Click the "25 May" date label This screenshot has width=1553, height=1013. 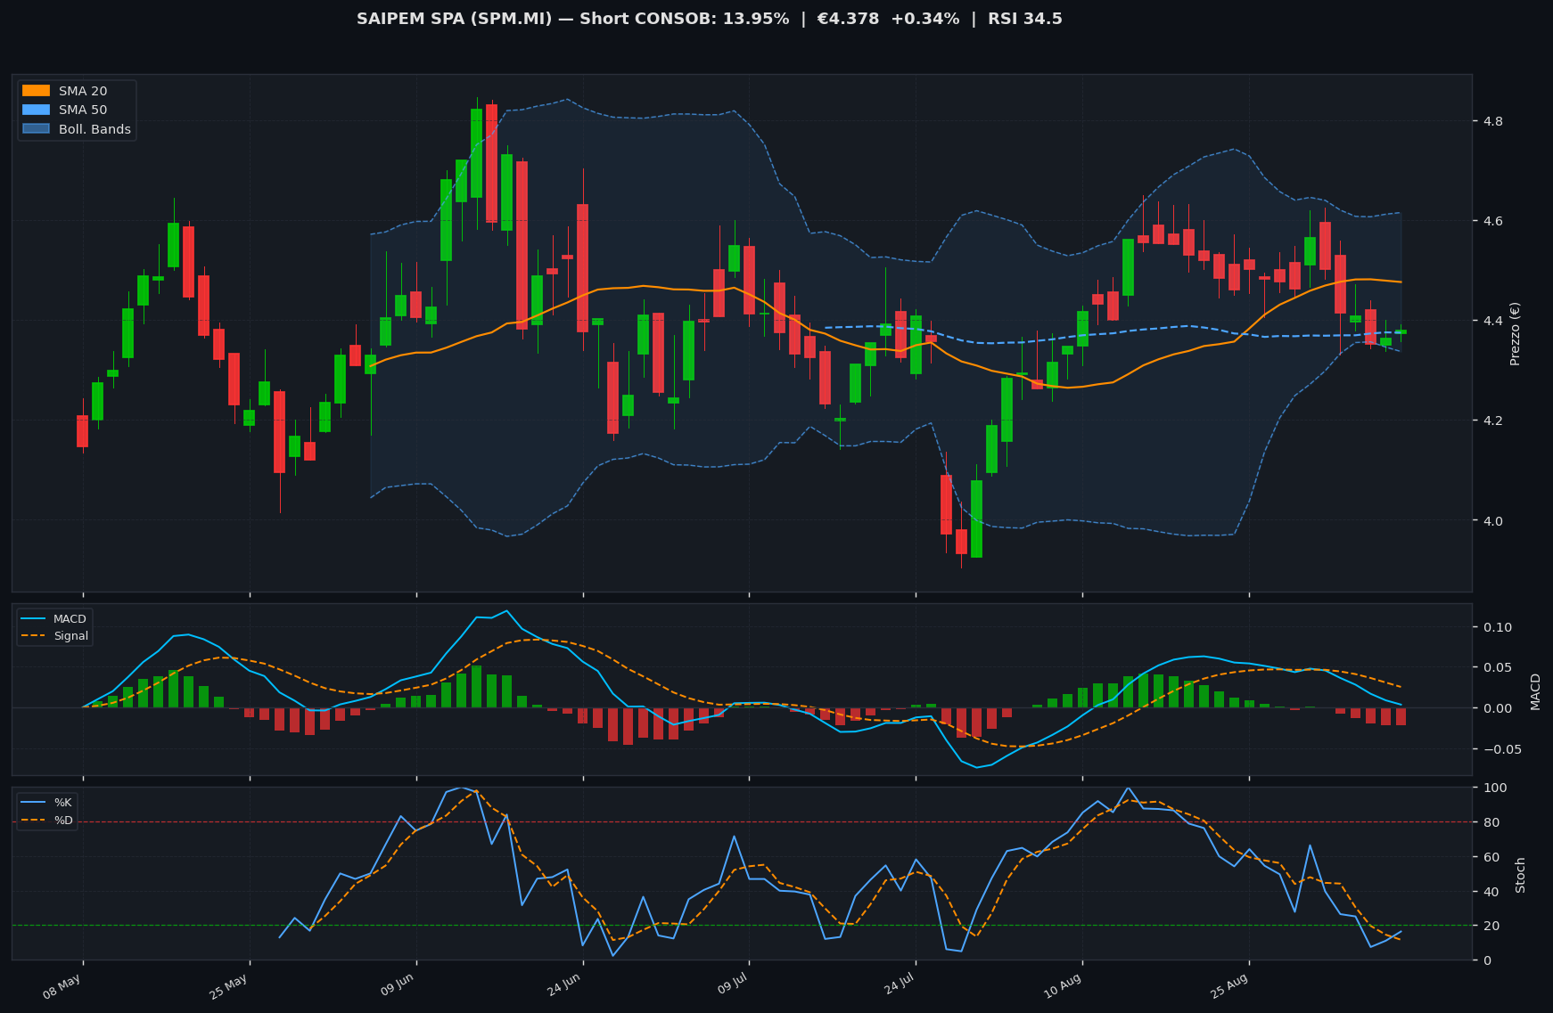click(229, 986)
